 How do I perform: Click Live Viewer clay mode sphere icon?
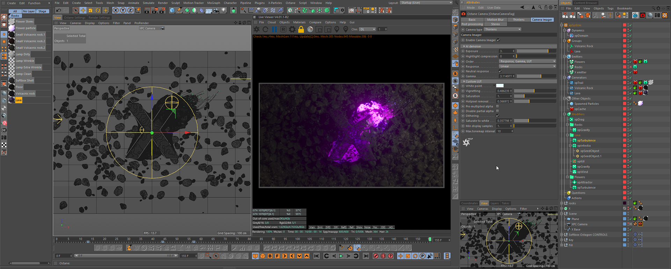coord(310,29)
